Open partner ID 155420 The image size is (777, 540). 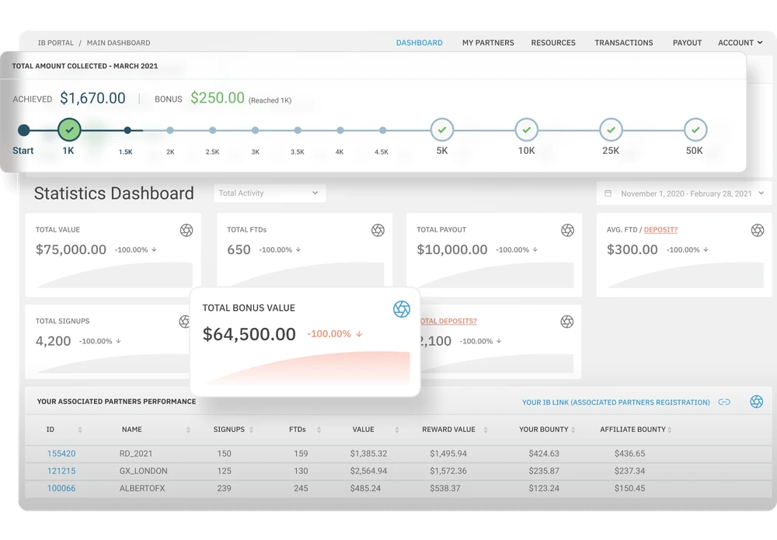point(61,453)
